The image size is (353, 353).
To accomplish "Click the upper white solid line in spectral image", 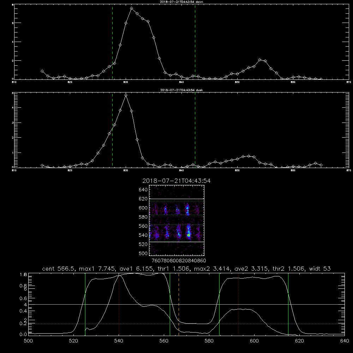I will (177, 199).
